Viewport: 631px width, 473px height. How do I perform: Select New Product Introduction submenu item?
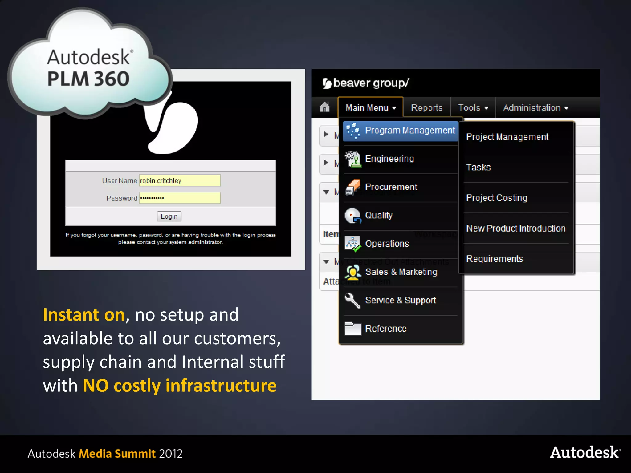tap(516, 228)
